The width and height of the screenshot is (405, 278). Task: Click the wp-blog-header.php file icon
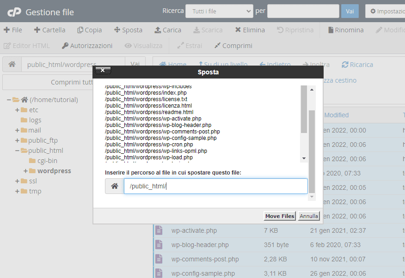click(159, 245)
